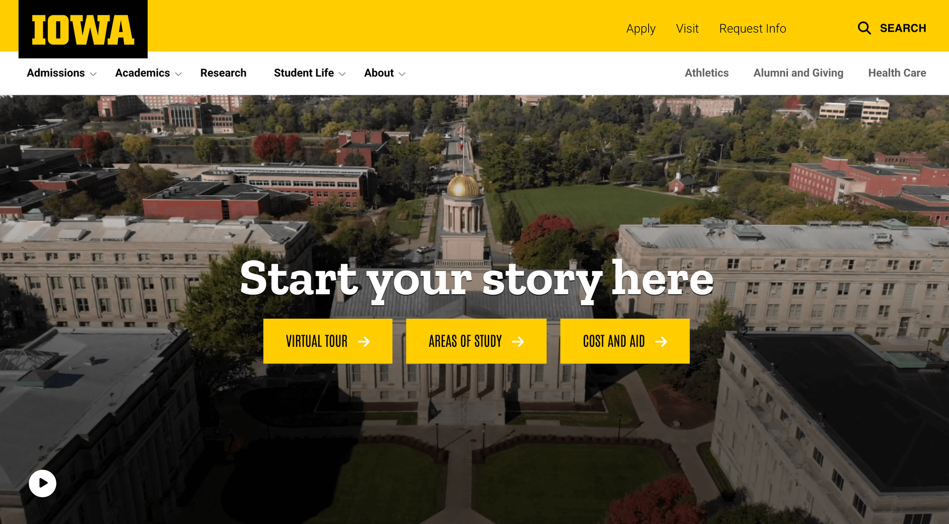This screenshot has height=524, width=949.
Task: Go to the Apply link
Action: click(641, 29)
